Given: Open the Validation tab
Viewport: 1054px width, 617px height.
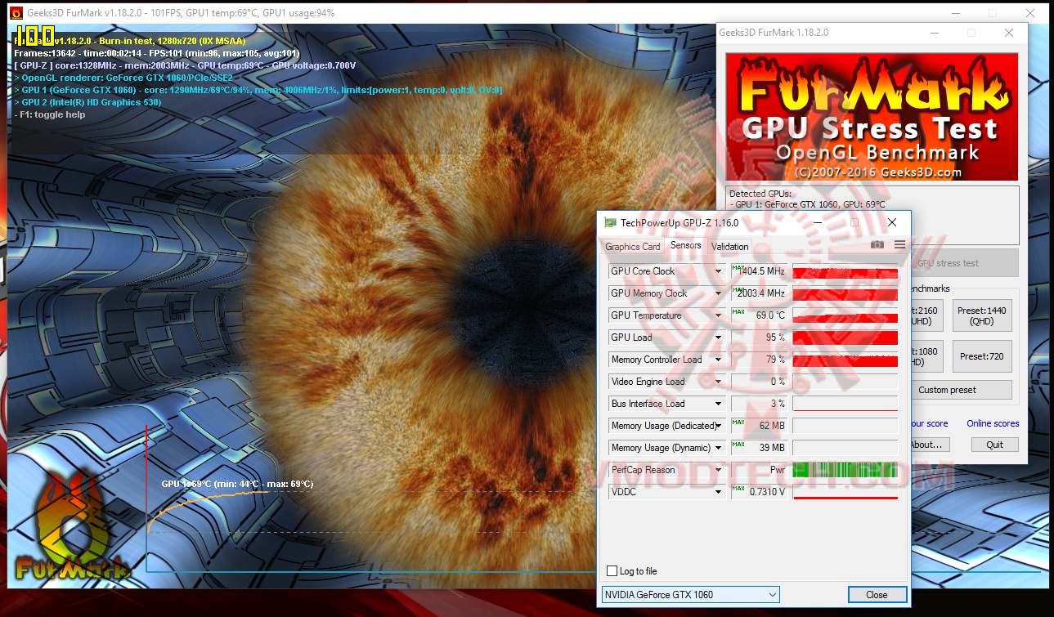Looking at the screenshot, I should [729, 247].
